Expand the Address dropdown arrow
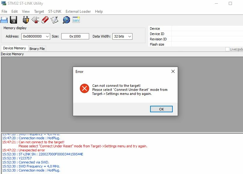 click(47, 37)
